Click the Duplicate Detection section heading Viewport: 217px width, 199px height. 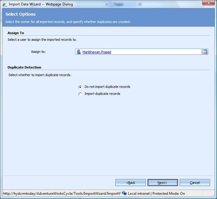tap(25, 67)
